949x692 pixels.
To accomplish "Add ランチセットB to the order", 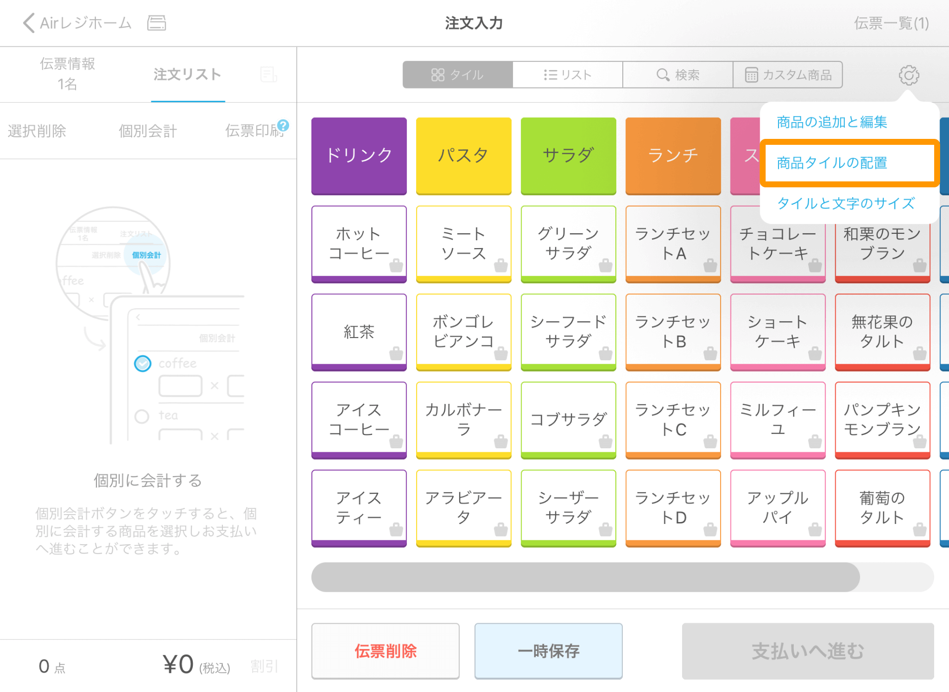I will (673, 332).
